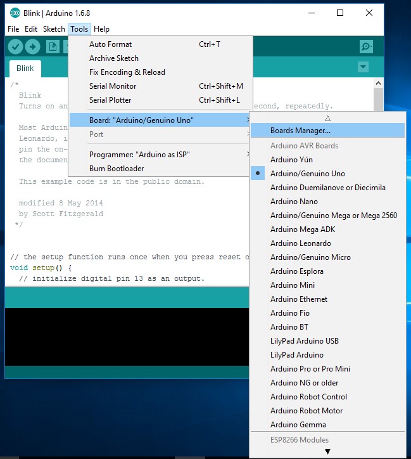Open the File menu
411x459 pixels.
[x=13, y=29]
